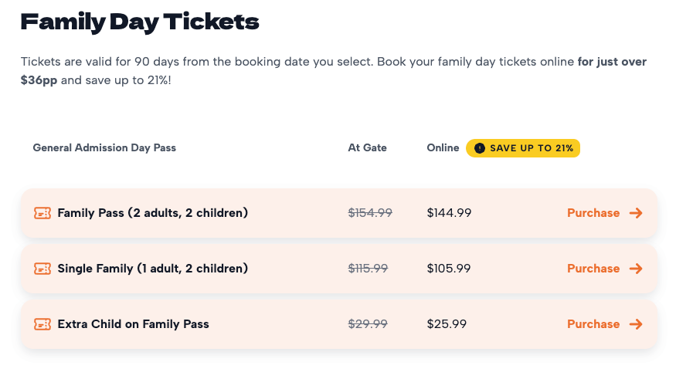Purchase the Extra Child ticket
The width and height of the screenshot is (693, 379).
pos(593,324)
